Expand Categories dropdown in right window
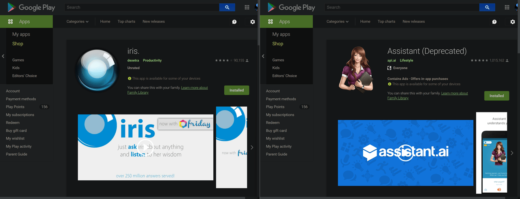Screen dimensions: 520x199 coord(337,21)
